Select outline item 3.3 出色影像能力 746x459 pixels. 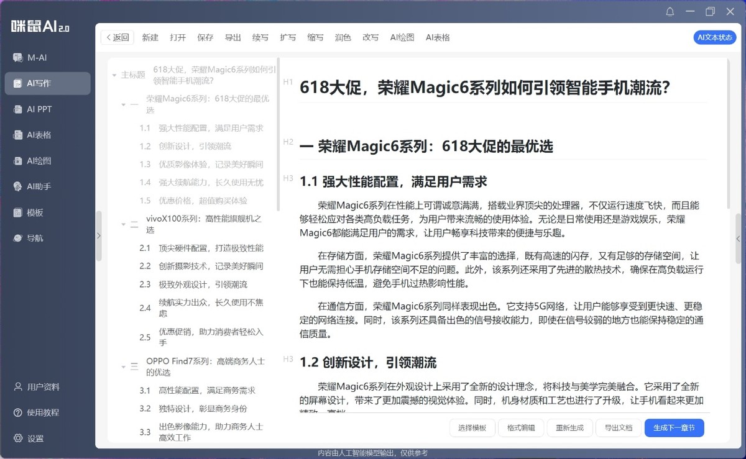click(x=201, y=432)
